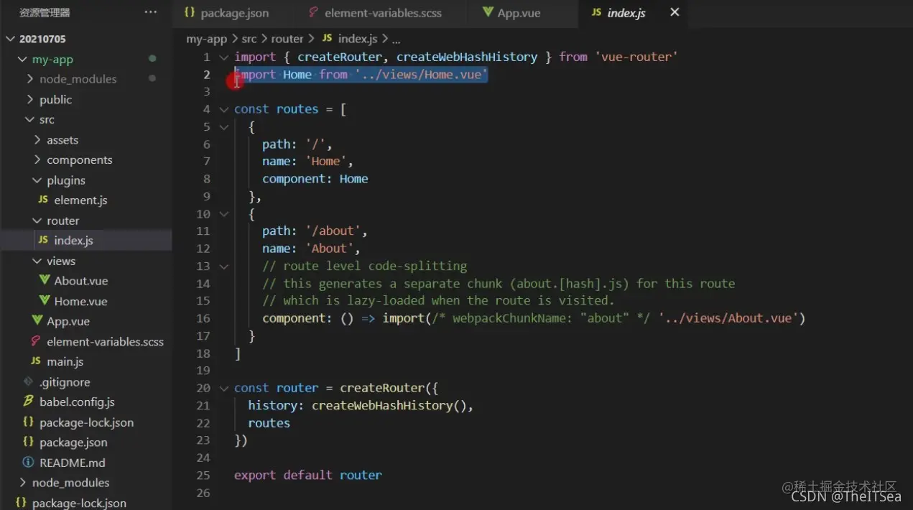Image resolution: width=913 pixels, height=510 pixels.
Task: Expand the public folder
Action: click(x=30, y=99)
